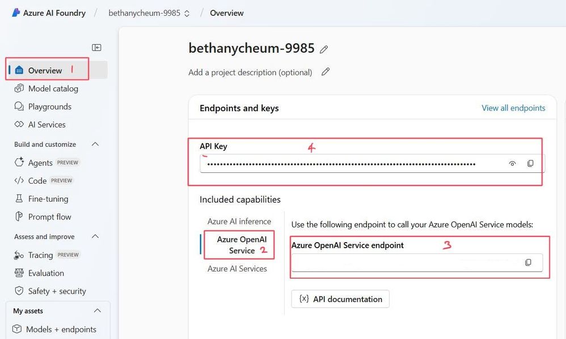The height and width of the screenshot is (339, 566).
Task: Click the Safety shield icon
Action: [x=19, y=291]
